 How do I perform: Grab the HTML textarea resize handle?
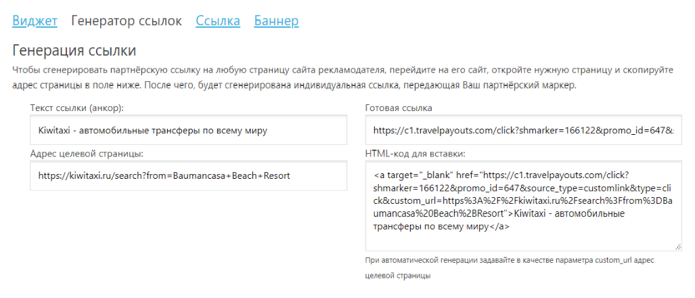(677, 247)
